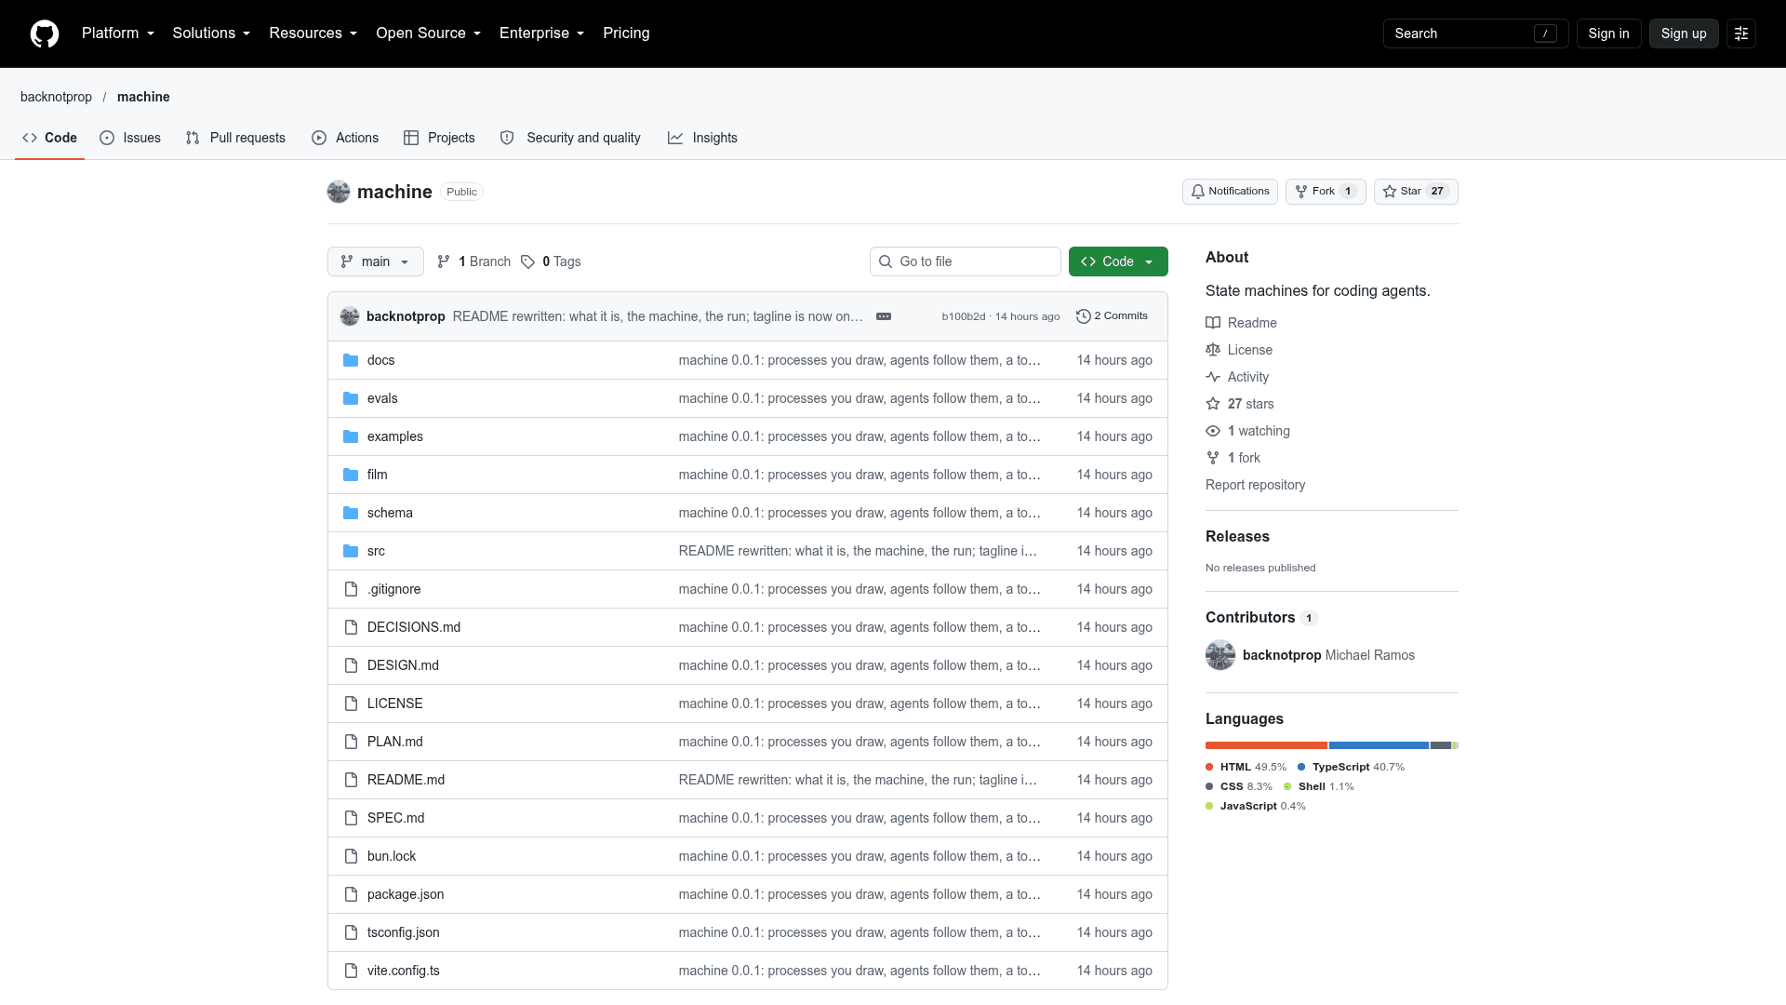
Task: Click the backnotprop avatar next to machine title
Action: (x=339, y=192)
